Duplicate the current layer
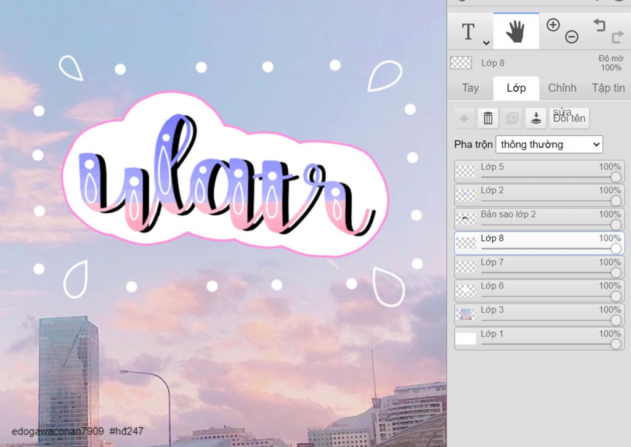Viewport: 631px width, 447px height. pyautogui.click(x=512, y=118)
